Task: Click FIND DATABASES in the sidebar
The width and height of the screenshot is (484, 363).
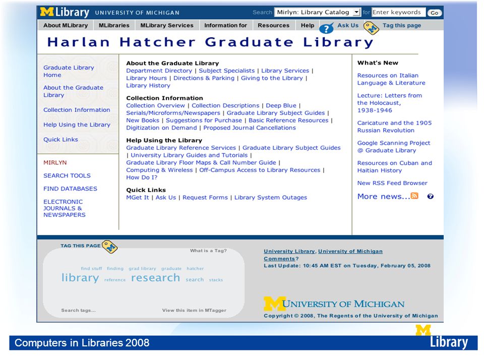Action: (70, 189)
